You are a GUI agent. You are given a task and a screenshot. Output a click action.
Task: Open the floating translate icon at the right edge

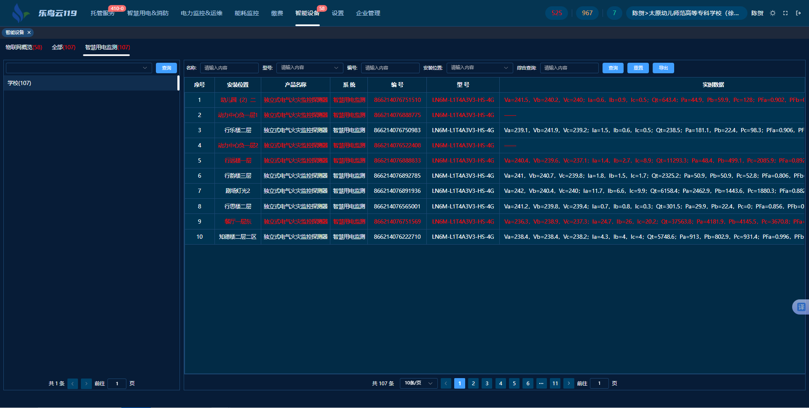pos(801,307)
